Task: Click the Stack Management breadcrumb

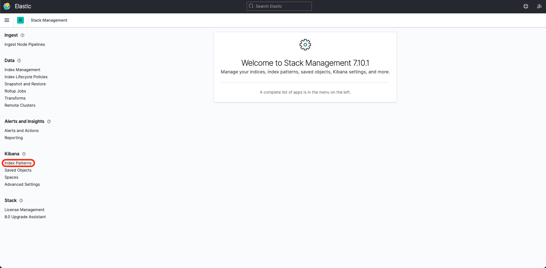Action: [x=49, y=20]
